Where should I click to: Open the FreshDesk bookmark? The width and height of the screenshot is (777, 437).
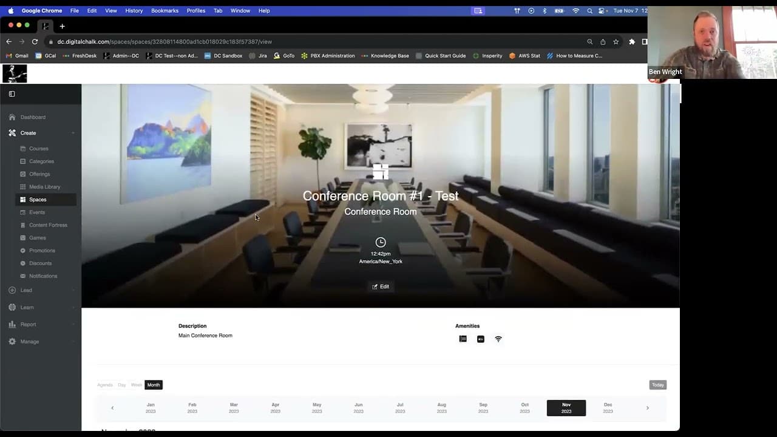coord(80,56)
